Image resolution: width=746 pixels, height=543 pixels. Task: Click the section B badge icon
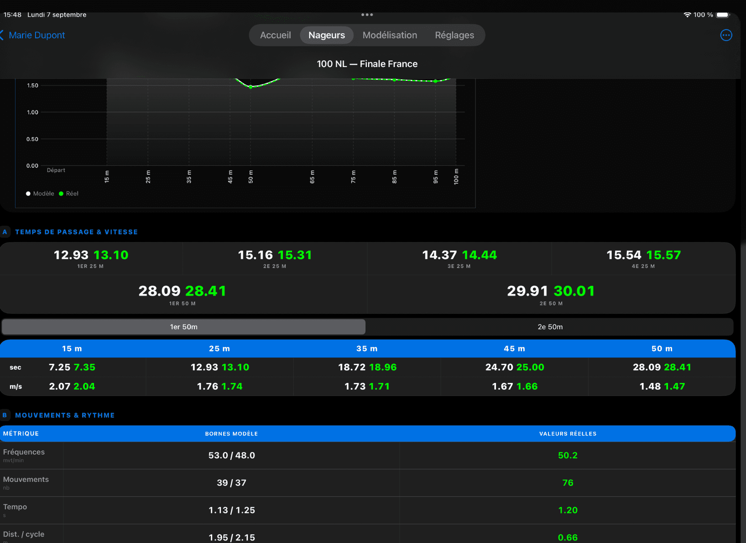pyautogui.click(x=5, y=415)
